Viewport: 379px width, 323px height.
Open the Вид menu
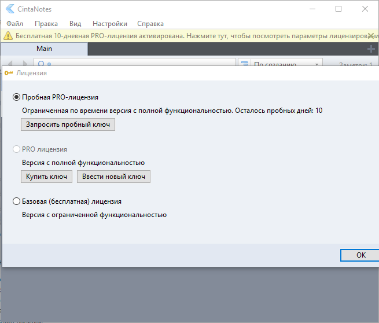75,24
